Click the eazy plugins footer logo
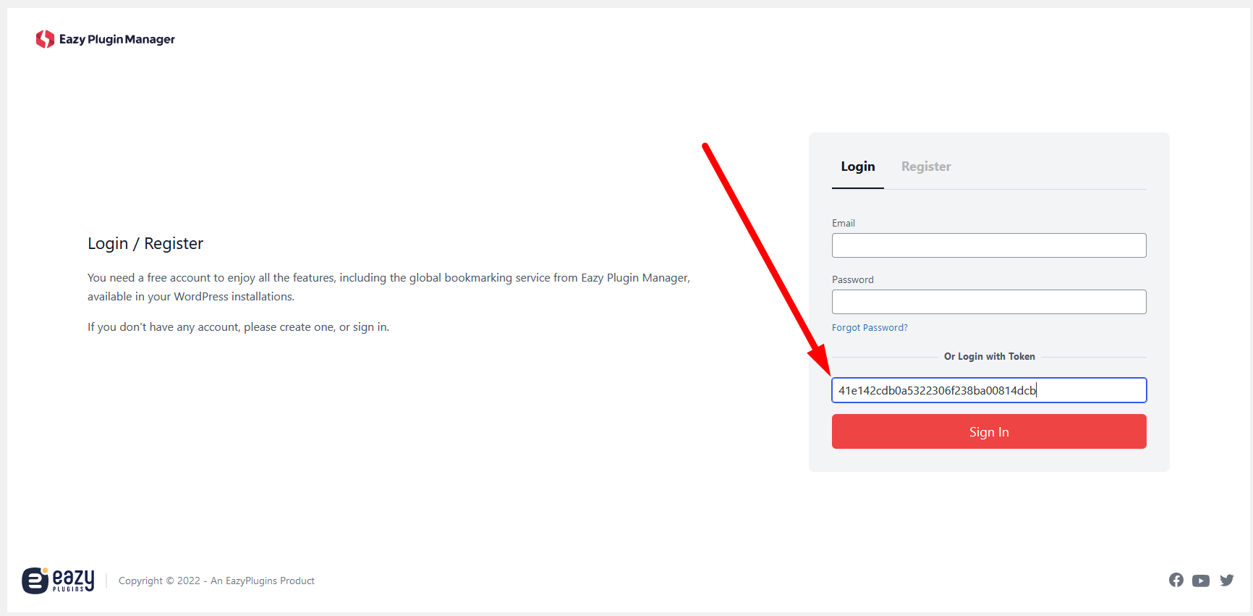The height and width of the screenshot is (616, 1253). tap(58, 581)
